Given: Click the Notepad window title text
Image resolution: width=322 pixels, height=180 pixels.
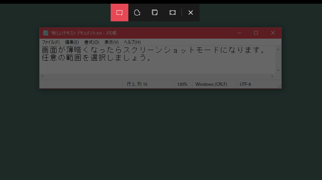Looking at the screenshot, I should [83, 33].
